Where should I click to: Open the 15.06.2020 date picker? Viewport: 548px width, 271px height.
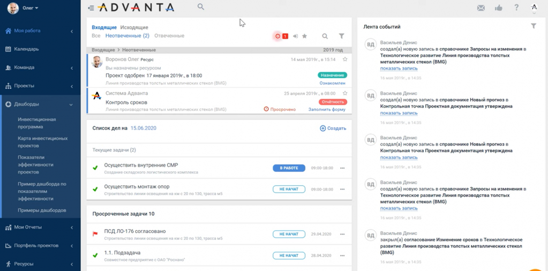(x=144, y=129)
